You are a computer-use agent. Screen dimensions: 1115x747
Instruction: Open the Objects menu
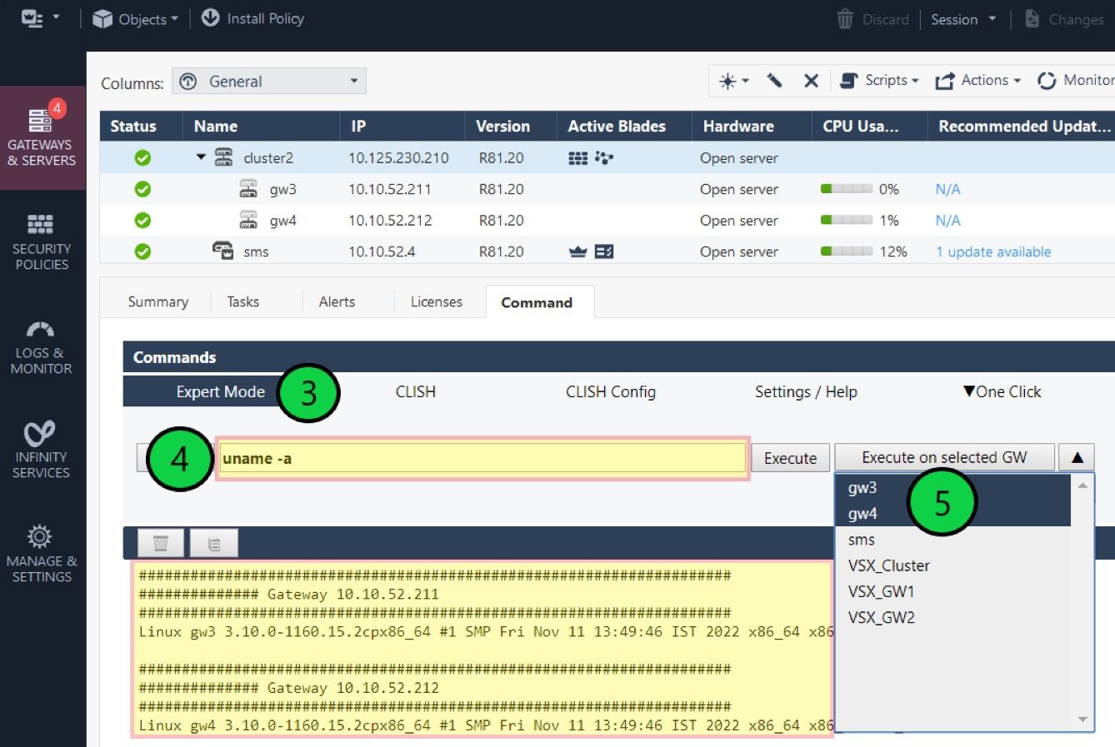point(133,18)
